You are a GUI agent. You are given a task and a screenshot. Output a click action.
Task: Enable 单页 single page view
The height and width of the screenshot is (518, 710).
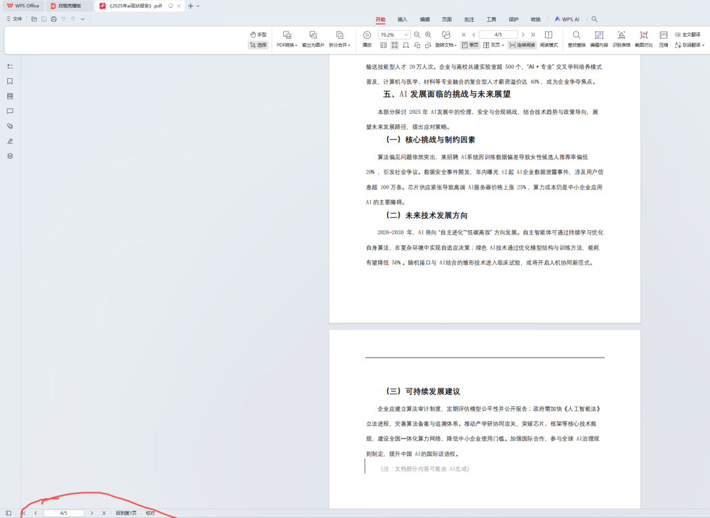470,45
